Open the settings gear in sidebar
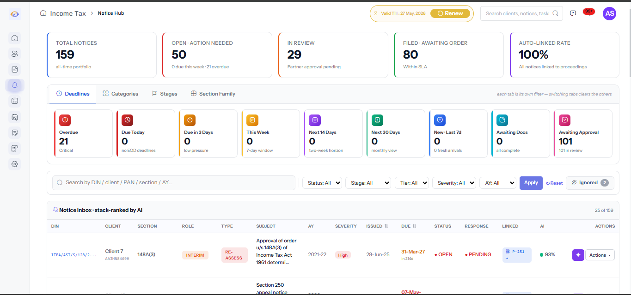The image size is (631, 295). tap(15, 164)
